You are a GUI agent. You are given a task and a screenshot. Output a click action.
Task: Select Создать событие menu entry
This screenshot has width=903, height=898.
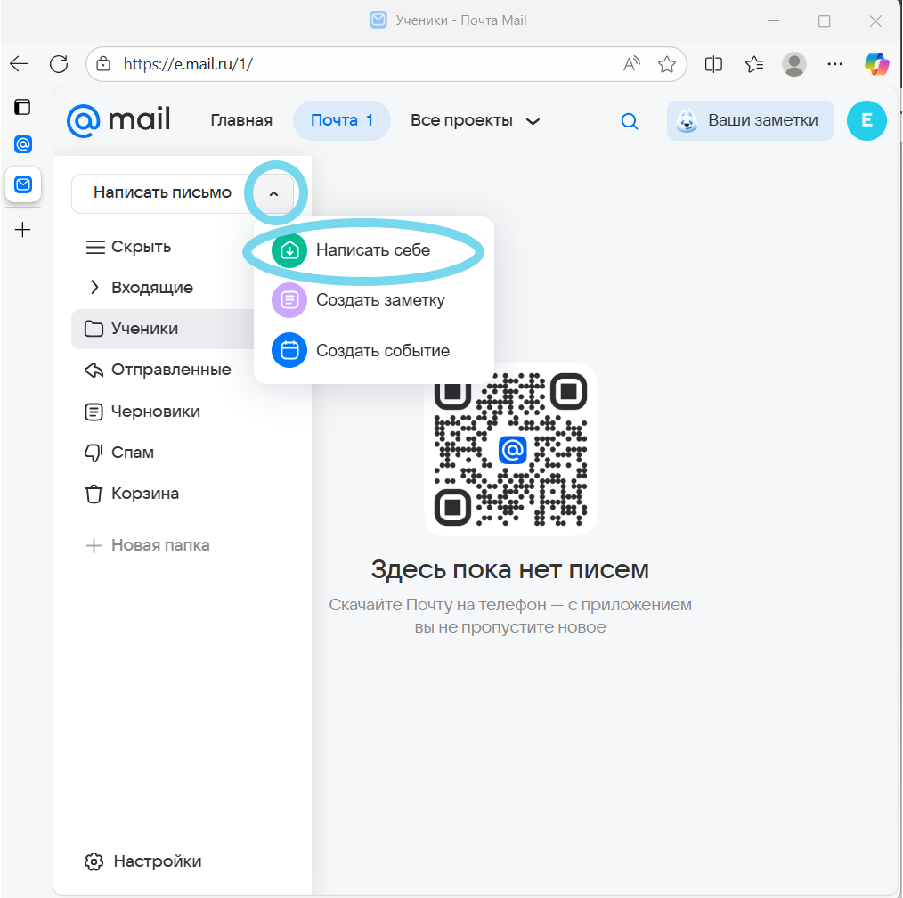click(382, 351)
